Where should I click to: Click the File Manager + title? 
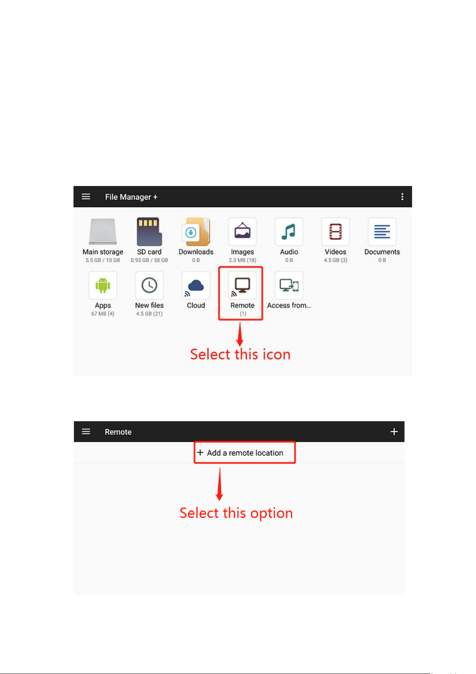[x=131, y=197]
